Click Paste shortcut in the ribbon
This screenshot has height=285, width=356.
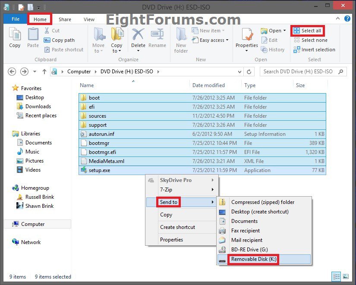[x=64, y=50]
